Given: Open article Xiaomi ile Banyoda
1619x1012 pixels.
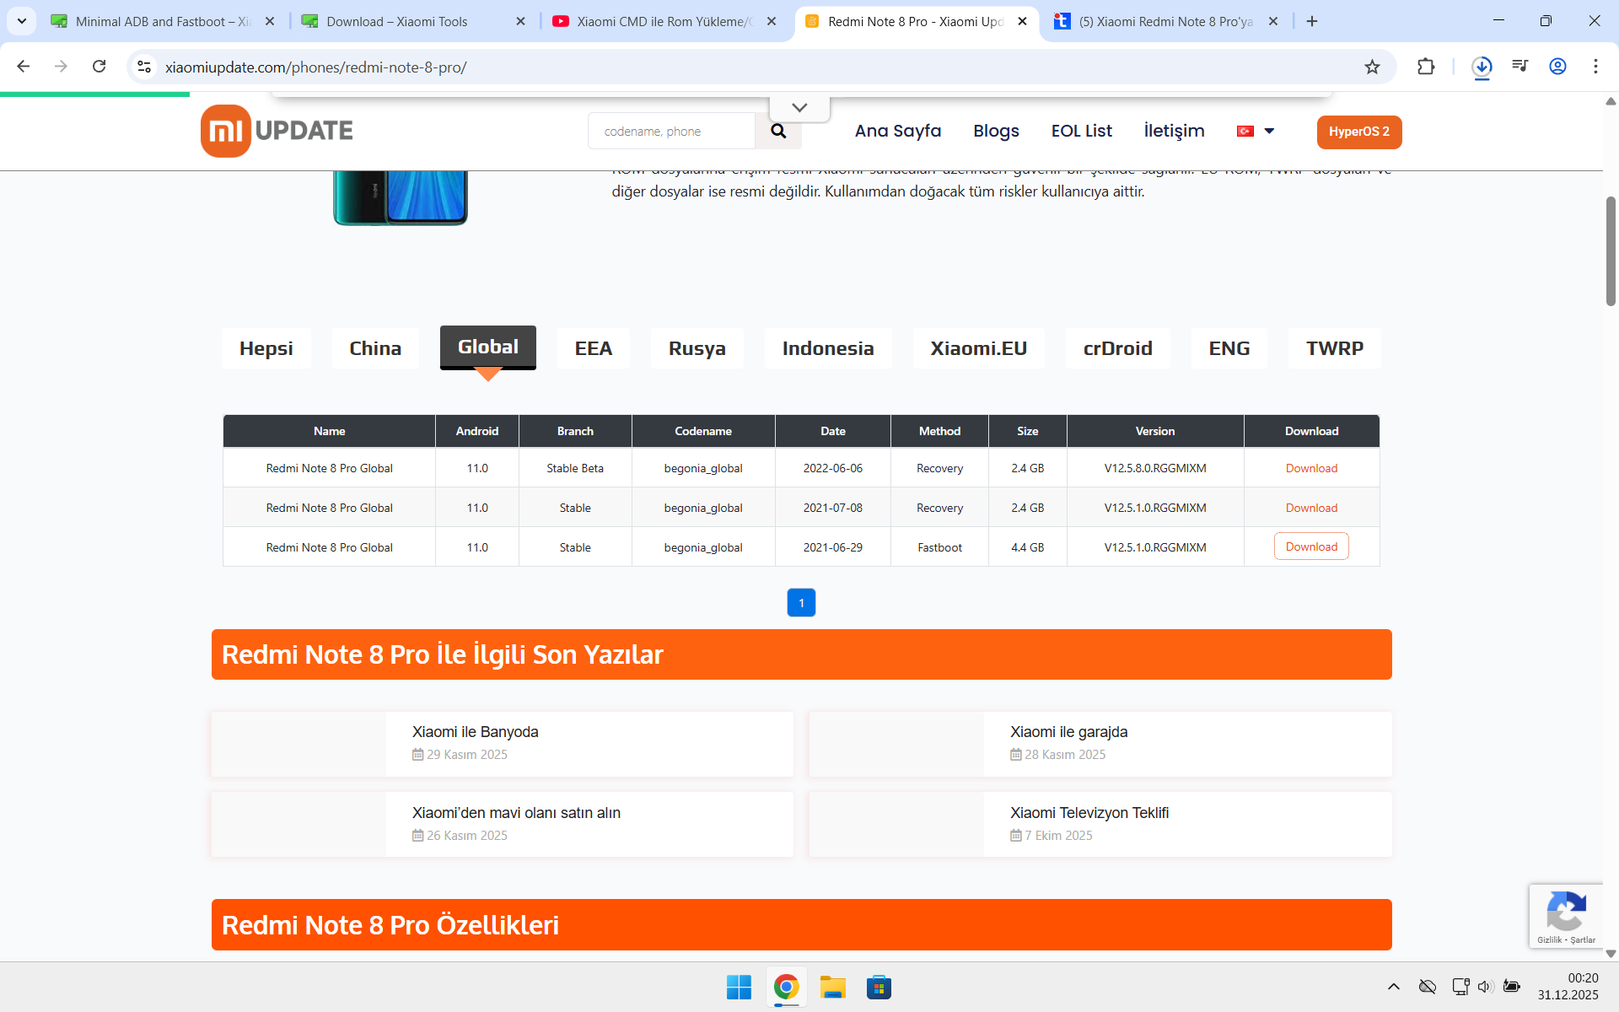Looking at the screenshot, I should pos(475,732).
